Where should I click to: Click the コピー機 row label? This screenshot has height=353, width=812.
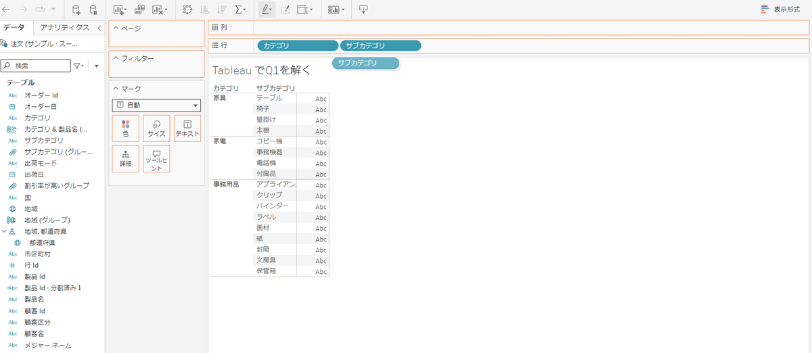coord(269,141)
